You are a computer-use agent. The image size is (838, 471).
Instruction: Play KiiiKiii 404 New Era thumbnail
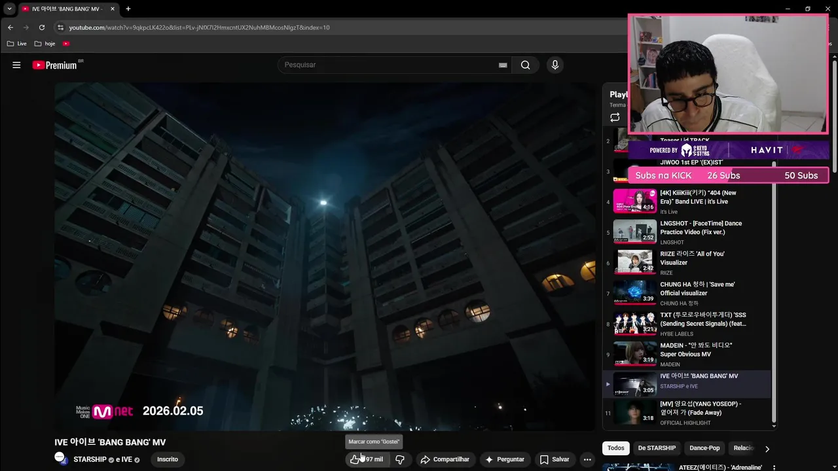pos(634,201)
